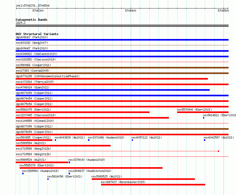
Task: Click the red bar of esv3687437
Action: coord(153,185)
